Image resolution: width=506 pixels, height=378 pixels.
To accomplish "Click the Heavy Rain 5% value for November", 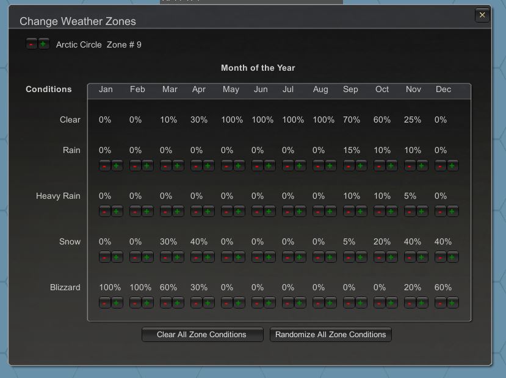I will 410,196.
